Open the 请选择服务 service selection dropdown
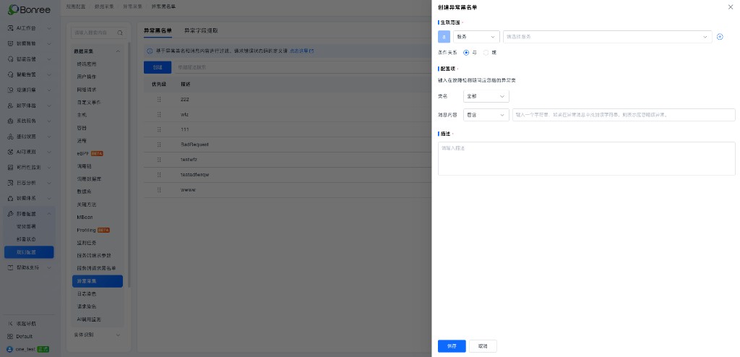The image size is (740, 357). click(607, 37)
